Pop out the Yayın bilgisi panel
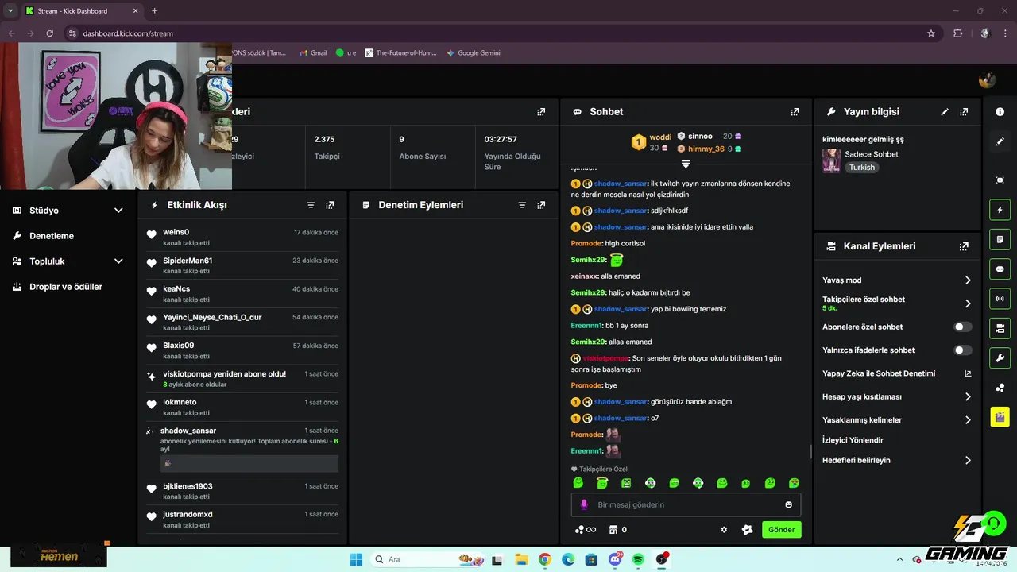Screen dimensions: 1017x572 point(964,112)
